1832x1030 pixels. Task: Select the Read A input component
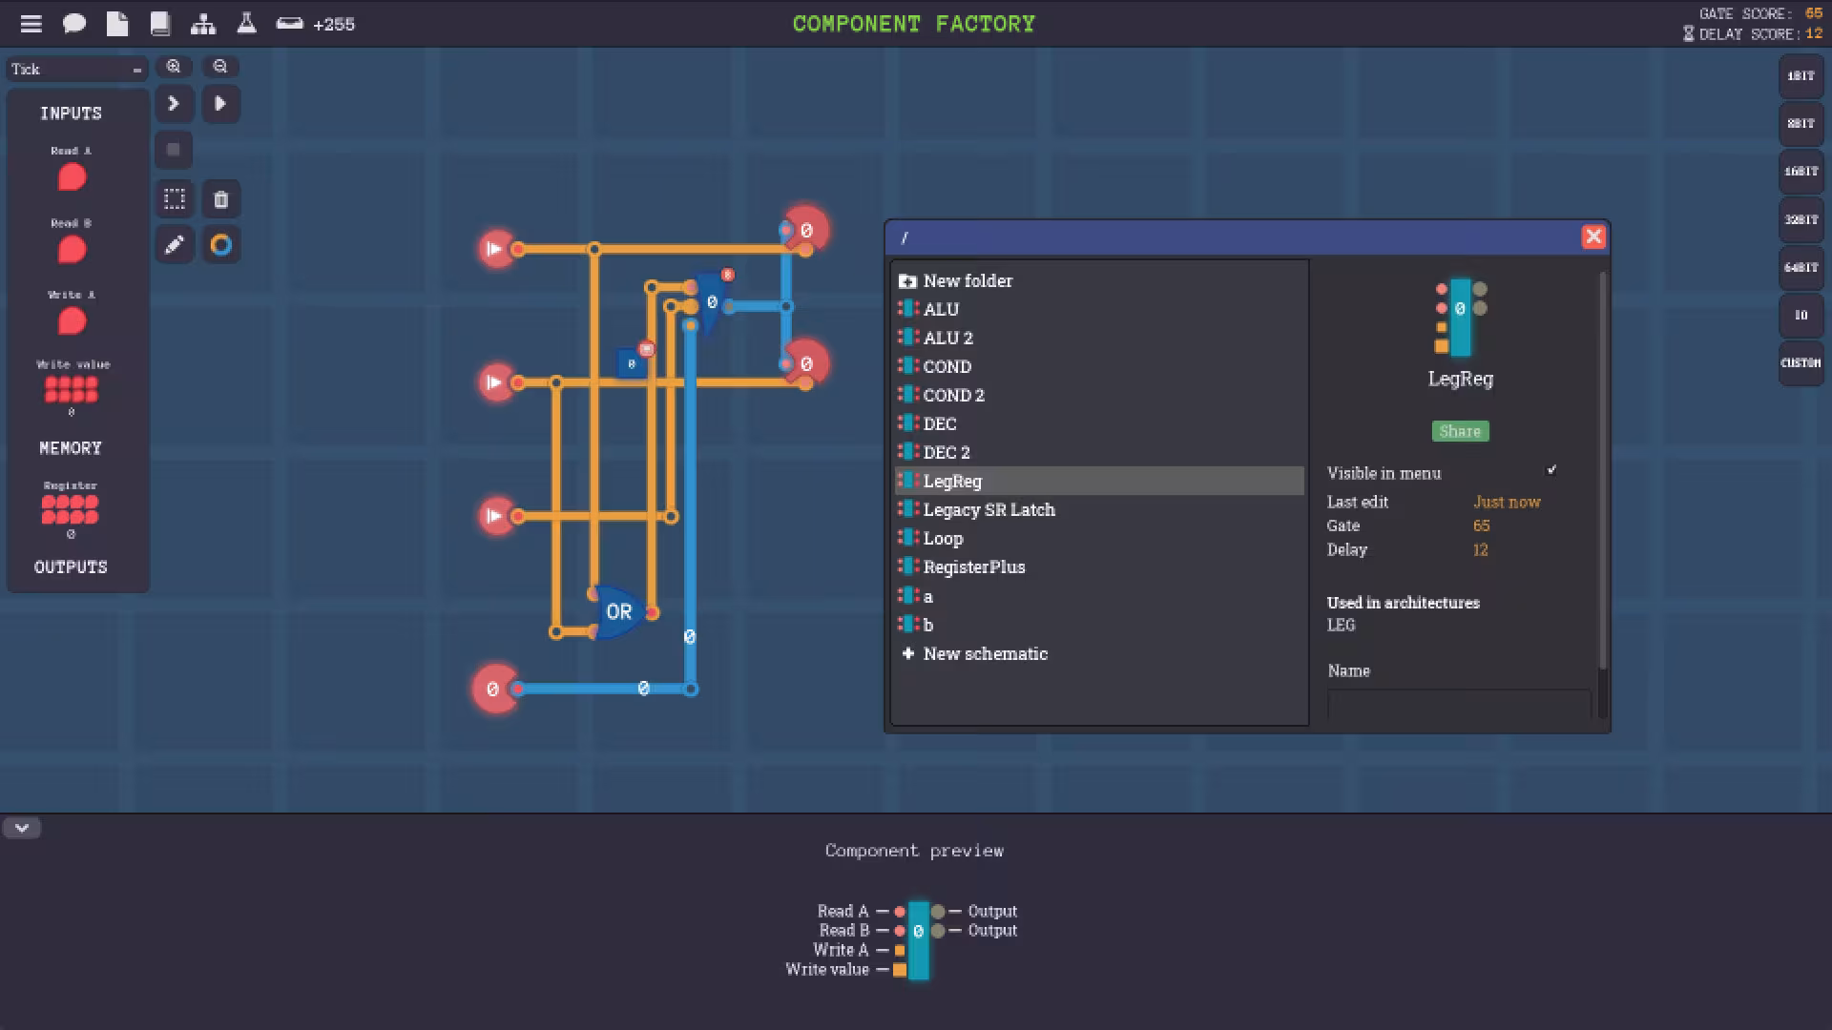[x=72, y=176]
